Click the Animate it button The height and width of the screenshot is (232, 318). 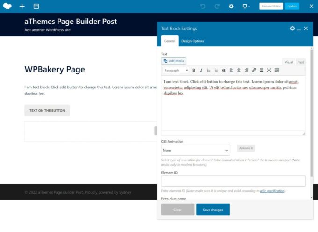[x=246, y=148]
